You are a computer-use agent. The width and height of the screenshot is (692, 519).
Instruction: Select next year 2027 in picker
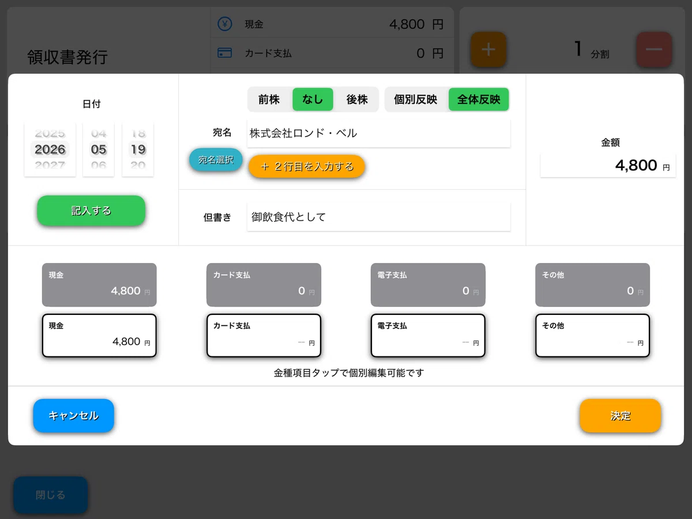pyautogui.click(x=50, y=166)
